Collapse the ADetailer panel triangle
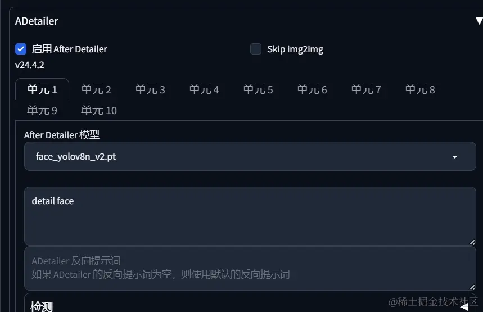 479,21
